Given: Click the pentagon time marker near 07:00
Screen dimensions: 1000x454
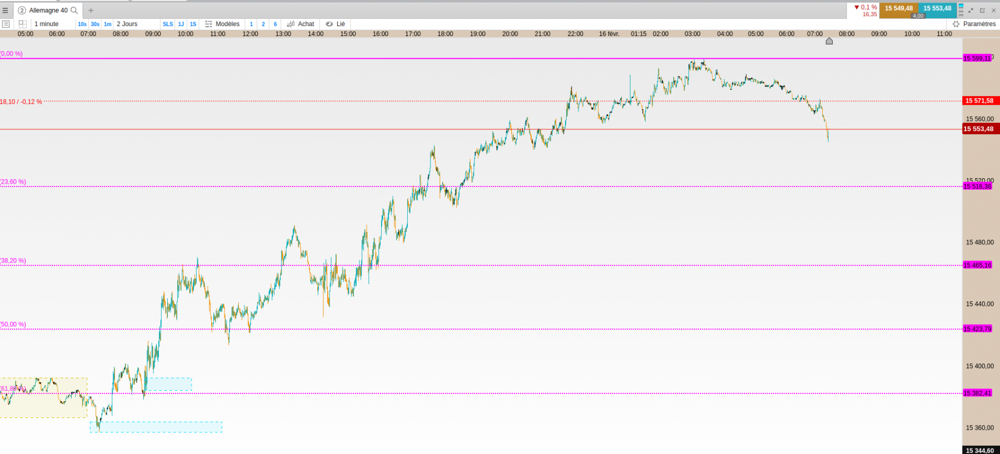Looking at the screenshot, I should point(829,41).
